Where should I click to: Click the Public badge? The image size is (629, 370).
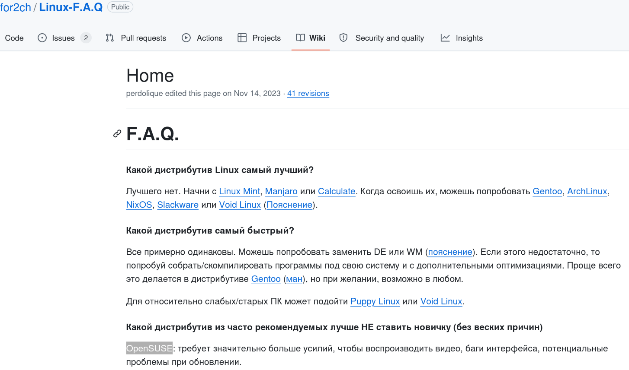click(120, 7)
